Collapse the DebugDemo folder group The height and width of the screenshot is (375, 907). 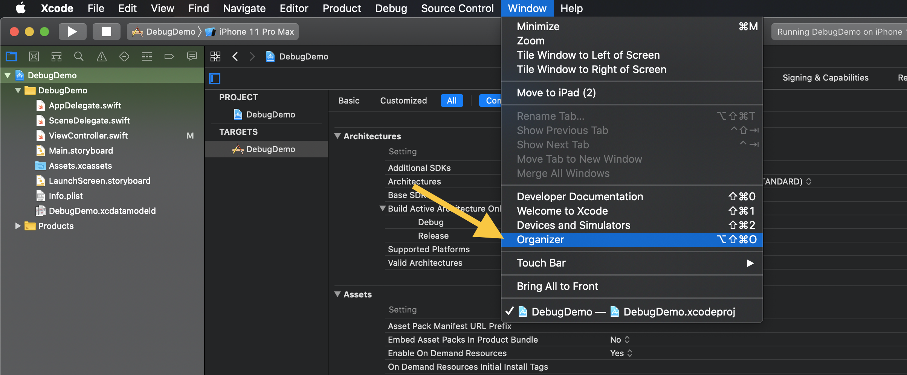(x=18, y=90)
